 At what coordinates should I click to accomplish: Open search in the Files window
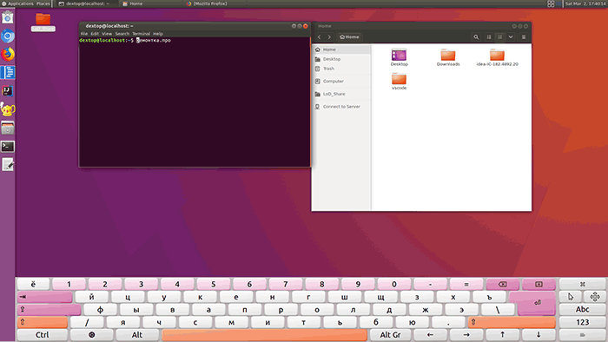pos(476,36)
